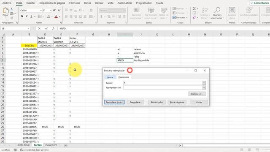
Task: Open the font size dropdown
Action: [51, 11]
